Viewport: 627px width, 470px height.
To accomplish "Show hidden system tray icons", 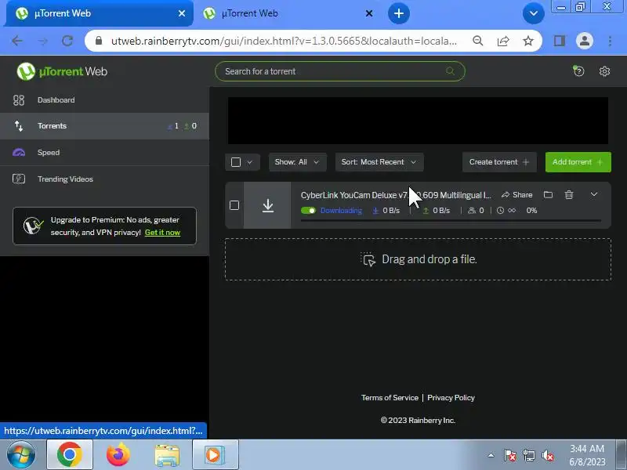I will (491, 455).
